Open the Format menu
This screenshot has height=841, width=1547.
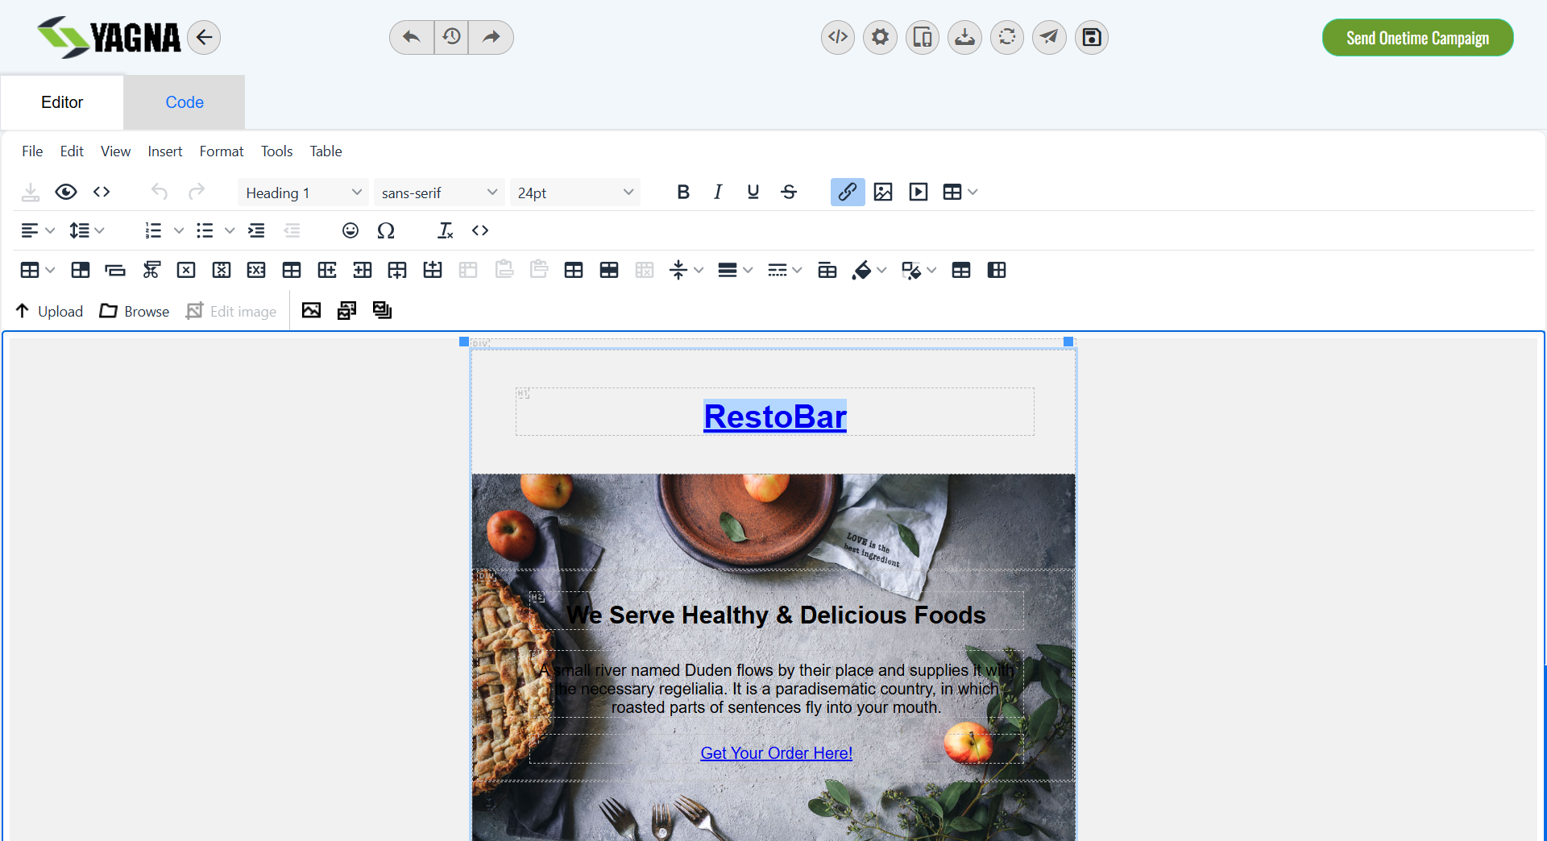[221, 151]
